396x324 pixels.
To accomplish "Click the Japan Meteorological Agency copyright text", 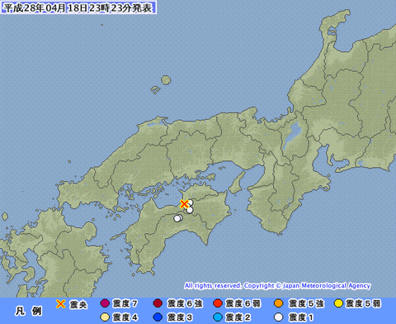I will 277,286.
